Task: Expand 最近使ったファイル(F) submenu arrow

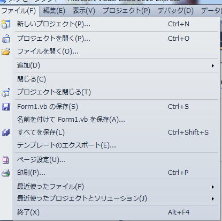Action: click(212, 187)
